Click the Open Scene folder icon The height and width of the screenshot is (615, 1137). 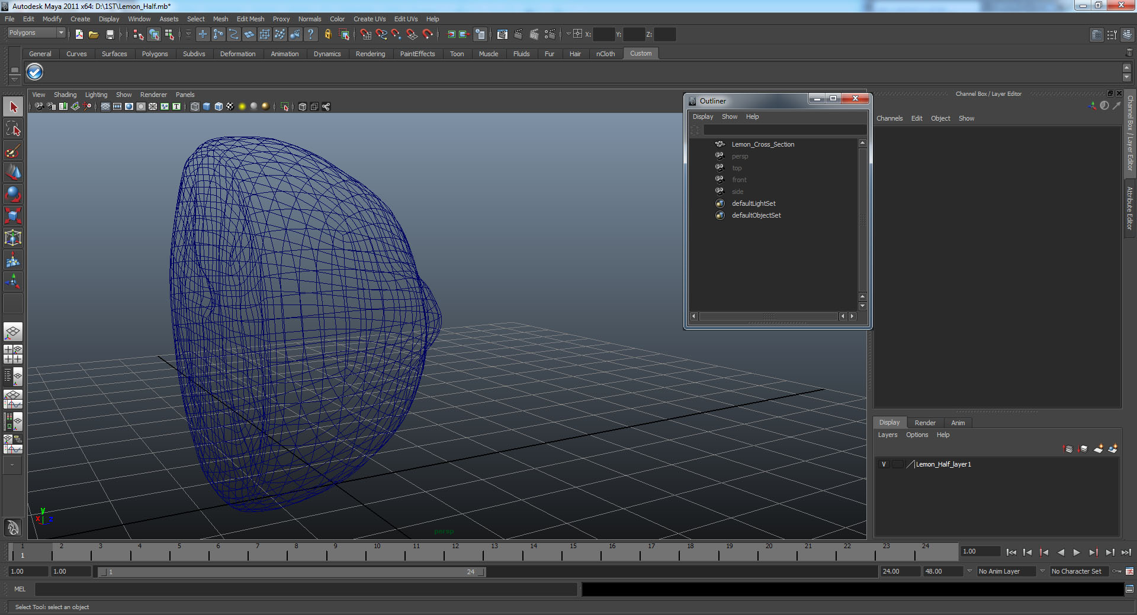[94, 34]
